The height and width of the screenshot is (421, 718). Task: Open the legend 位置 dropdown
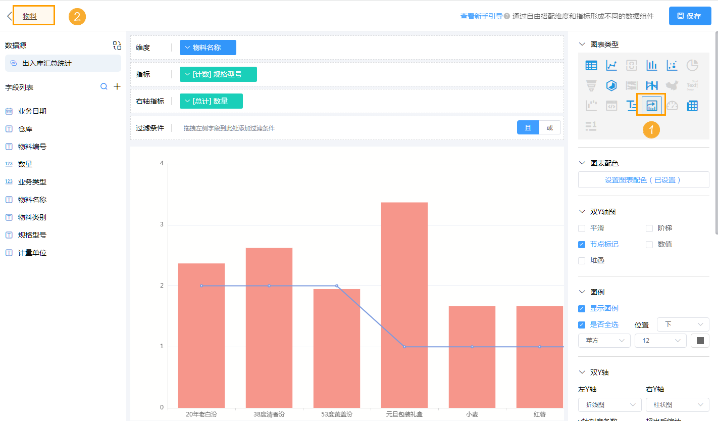click(x=683, y=324)
